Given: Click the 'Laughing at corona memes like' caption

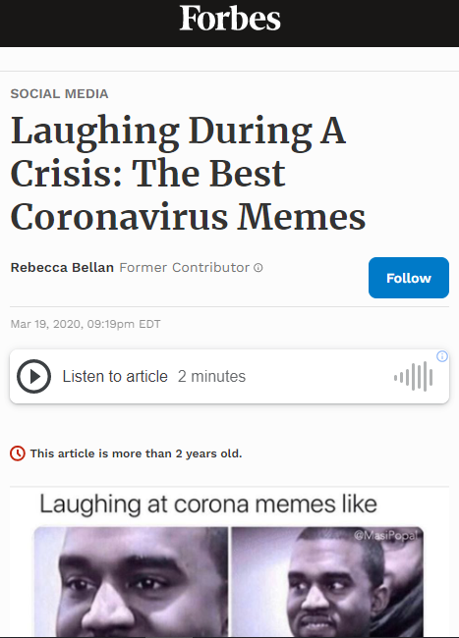Looking at the screenshot, I should [208, 505].
